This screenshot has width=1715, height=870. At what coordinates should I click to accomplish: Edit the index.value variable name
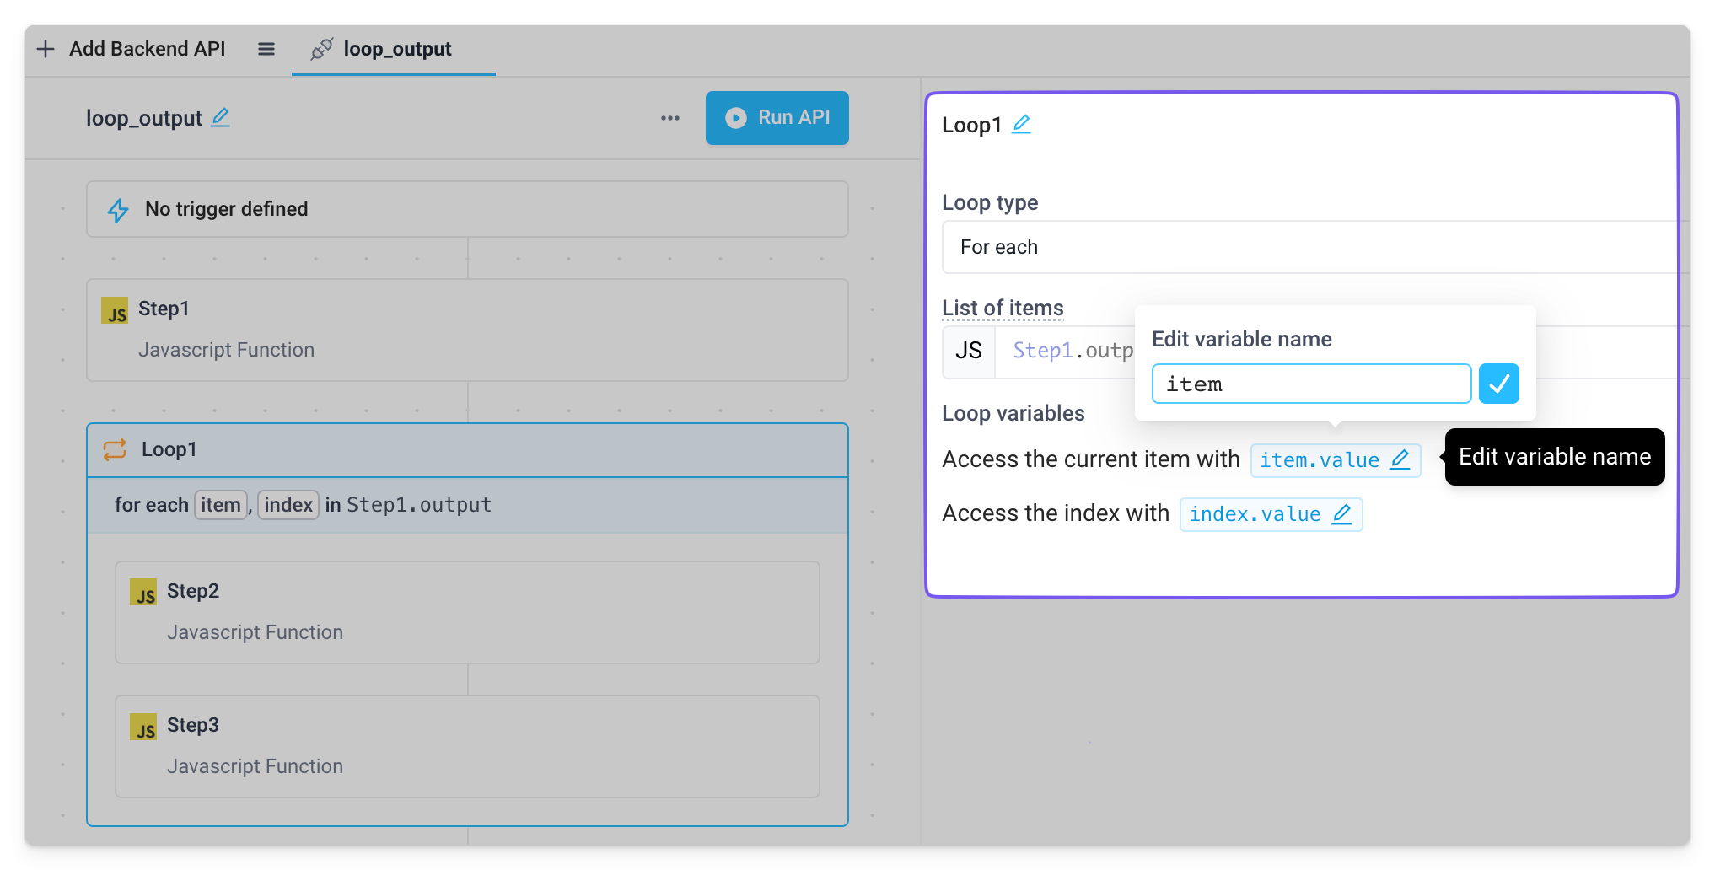pos(1342,514)
